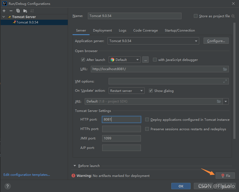The height and width of the screenshot is (192, 239).
Task: Open Edit configuration templates link
Action: pyautogui.click(x=27, y=174)
